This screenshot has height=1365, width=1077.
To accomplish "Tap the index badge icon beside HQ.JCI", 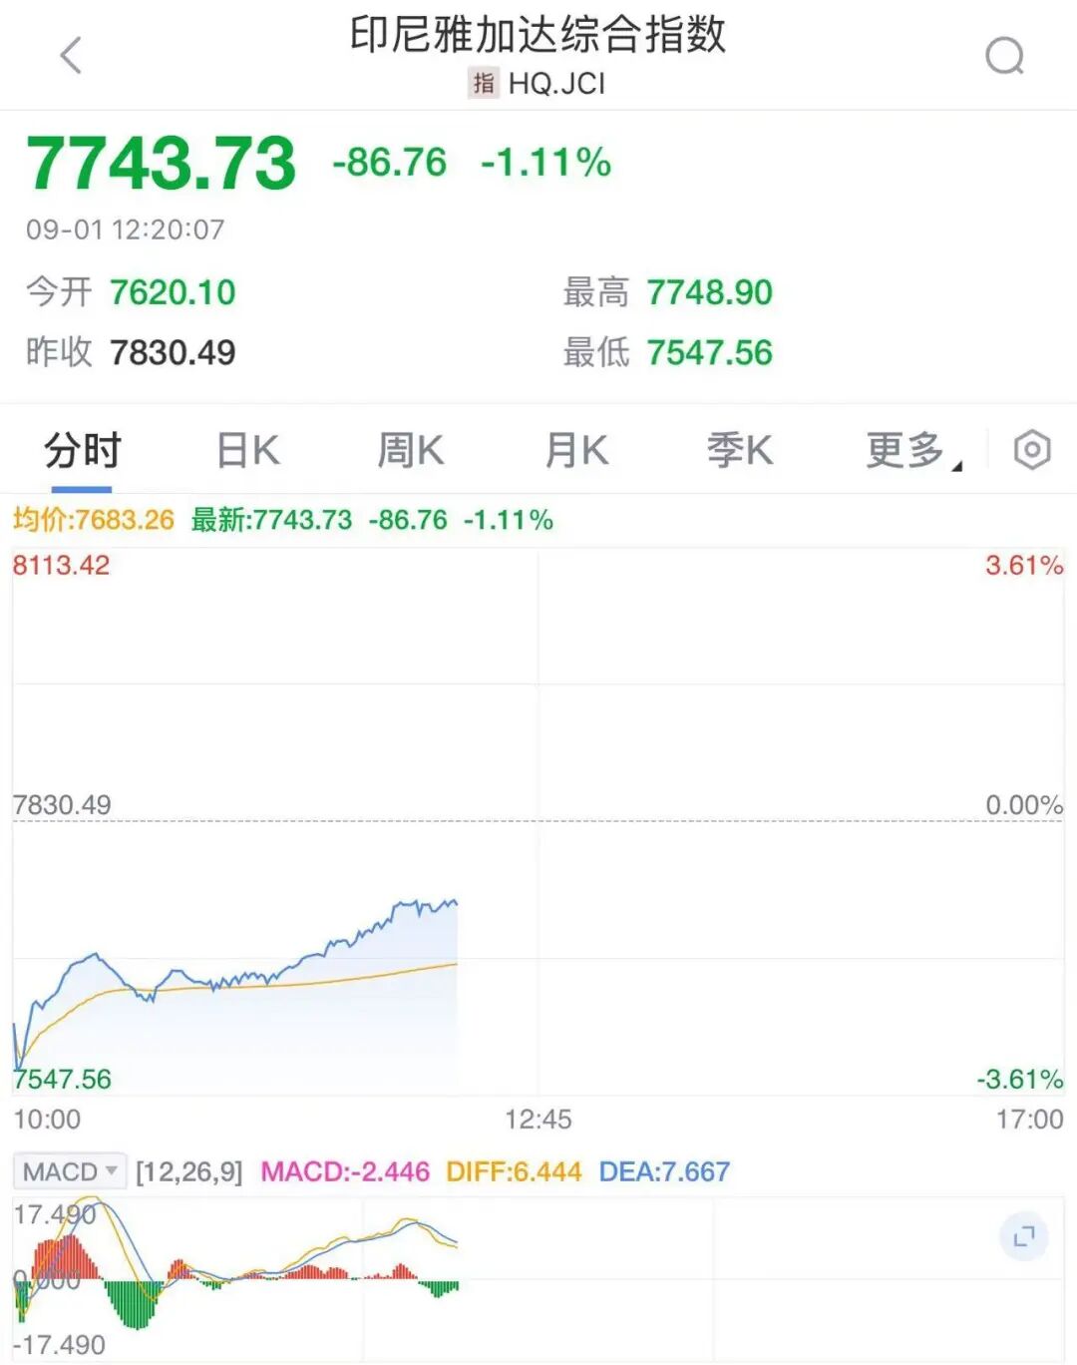I will pos(484,83).
